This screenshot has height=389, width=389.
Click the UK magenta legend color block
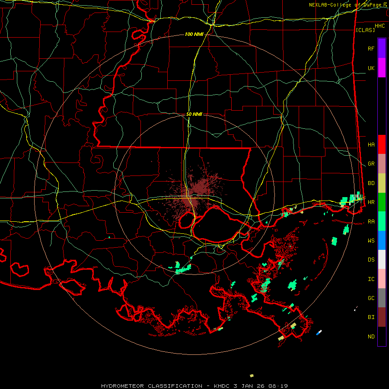tap(382, 68)
